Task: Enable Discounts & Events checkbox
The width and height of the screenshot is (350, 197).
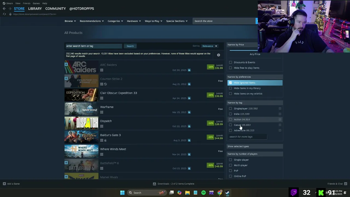Action: click(230, 62)
